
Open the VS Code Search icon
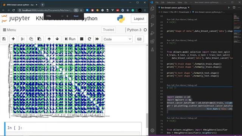tap(152, 17)
